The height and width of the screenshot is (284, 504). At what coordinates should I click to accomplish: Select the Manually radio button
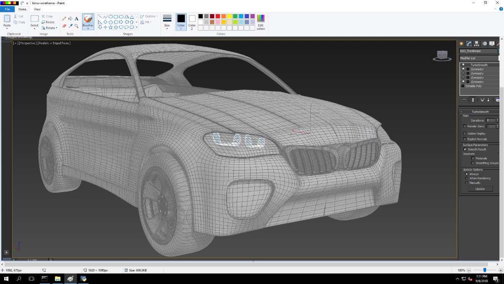pyautogui.click(x=467, y=183)
